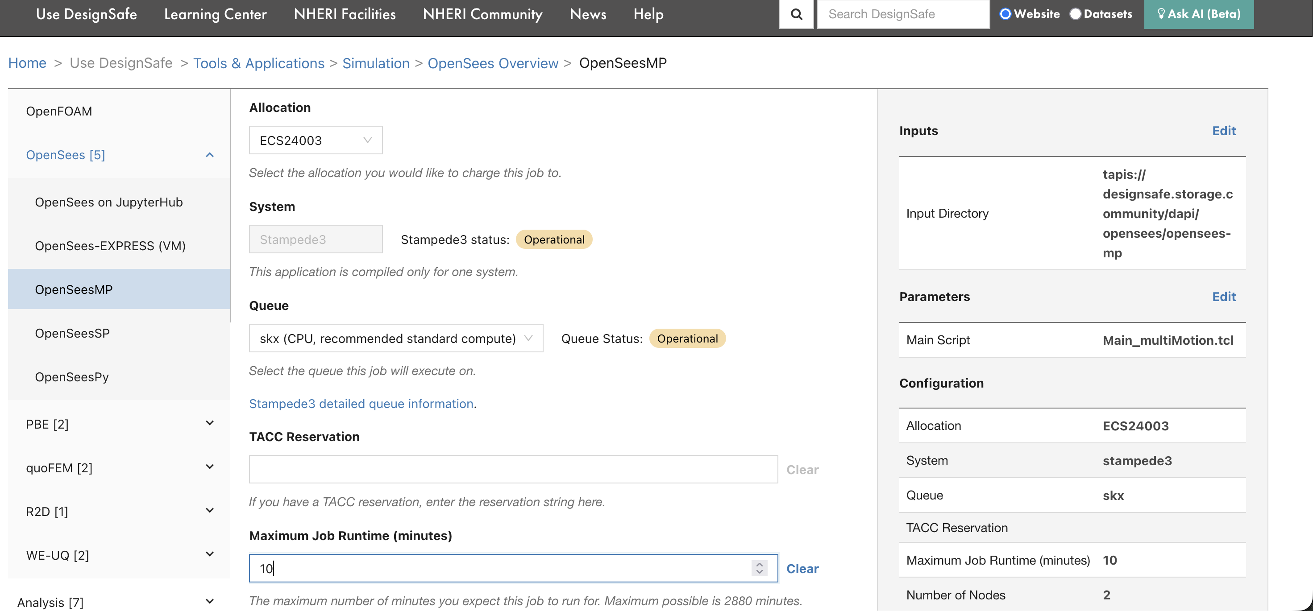Edit the Parameters section
Viewport: 1313px width, 611px height.
coord(1223,297)
